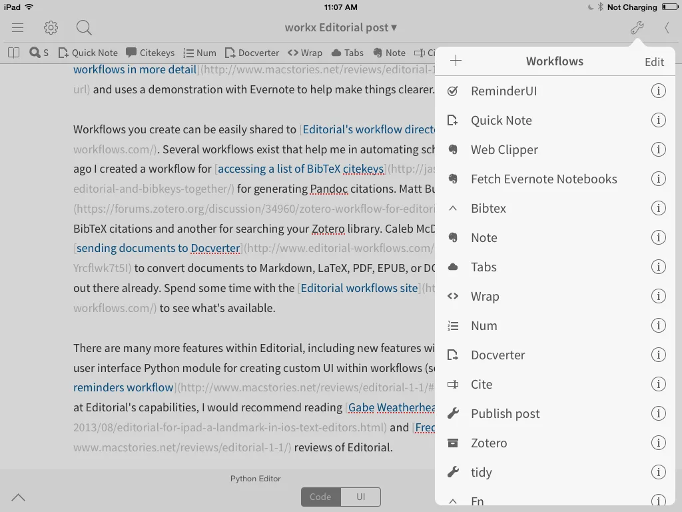Tap Edit in Workflows panel
This screenshot has width=682, height=512.
pos(654,62)
